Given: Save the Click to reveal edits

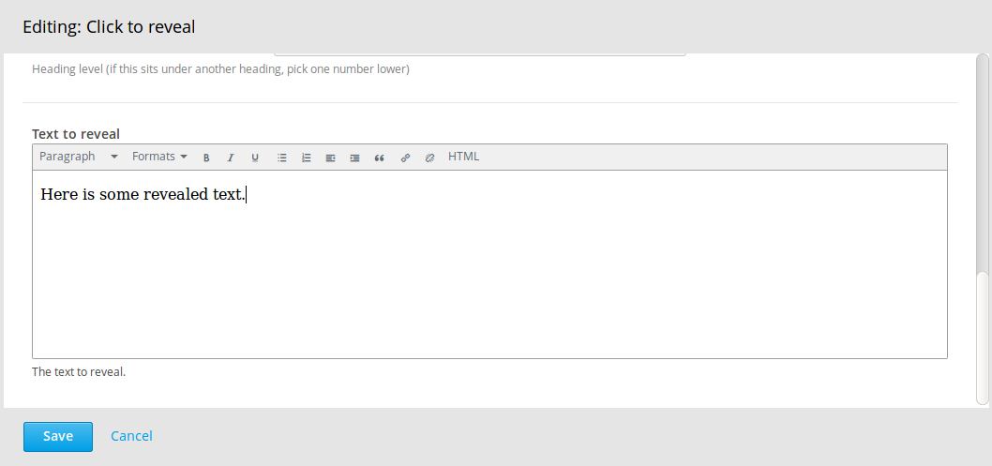Looking at the screenshot, I should (58, 436).
